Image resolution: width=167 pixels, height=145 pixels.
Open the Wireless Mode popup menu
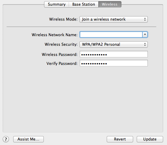pos(114,19)
